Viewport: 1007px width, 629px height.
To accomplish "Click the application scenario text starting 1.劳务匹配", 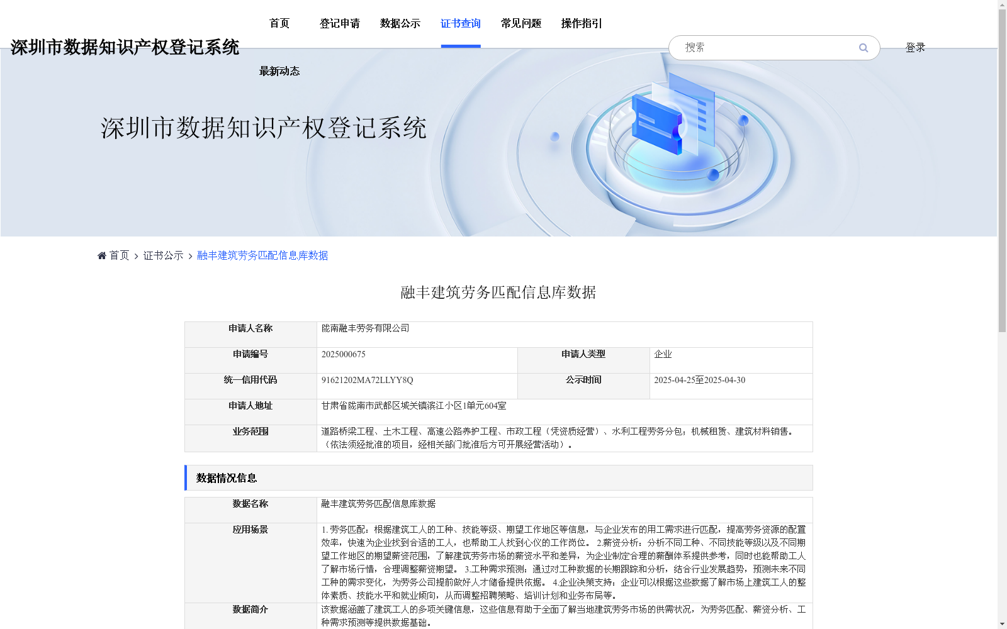I will [564, 562].
